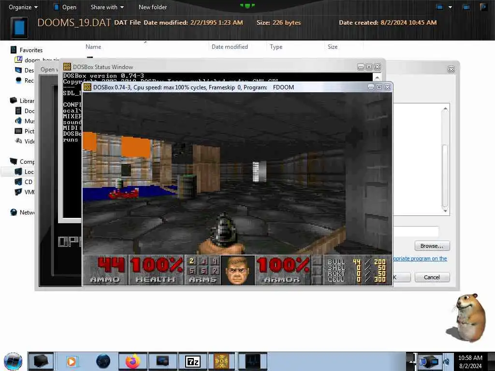Click the change view icon in Explorer toolbar
The height and width of the screenshot is (371, 495).
(439, 7)
